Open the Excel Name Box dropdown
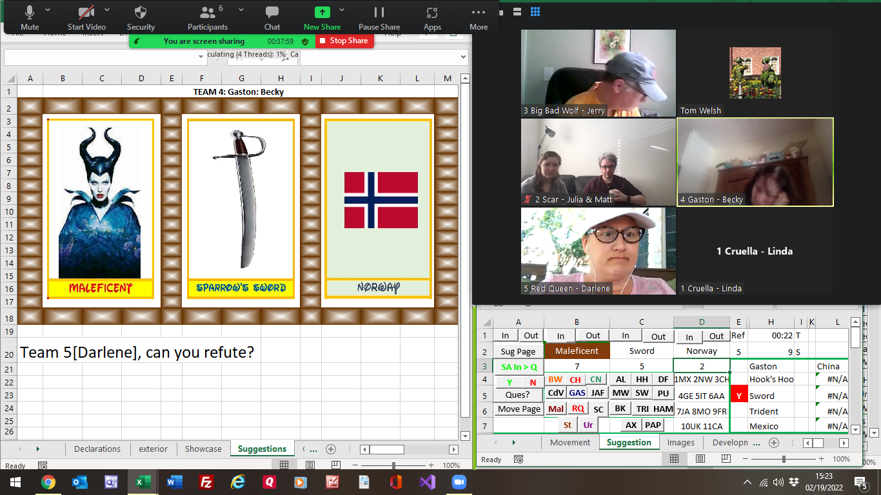 202,57
